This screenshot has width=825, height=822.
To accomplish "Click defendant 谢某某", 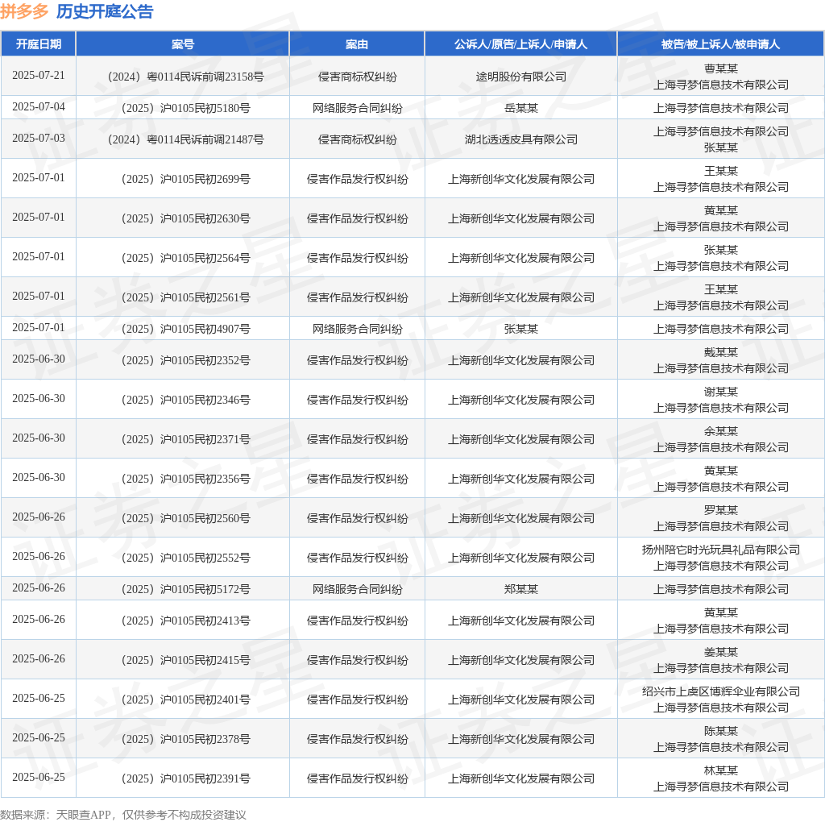I will [721, 392].
